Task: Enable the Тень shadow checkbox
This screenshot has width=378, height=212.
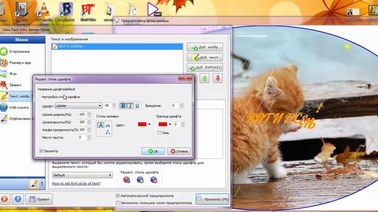Action: pyautogui.click(x=159, y=132)
